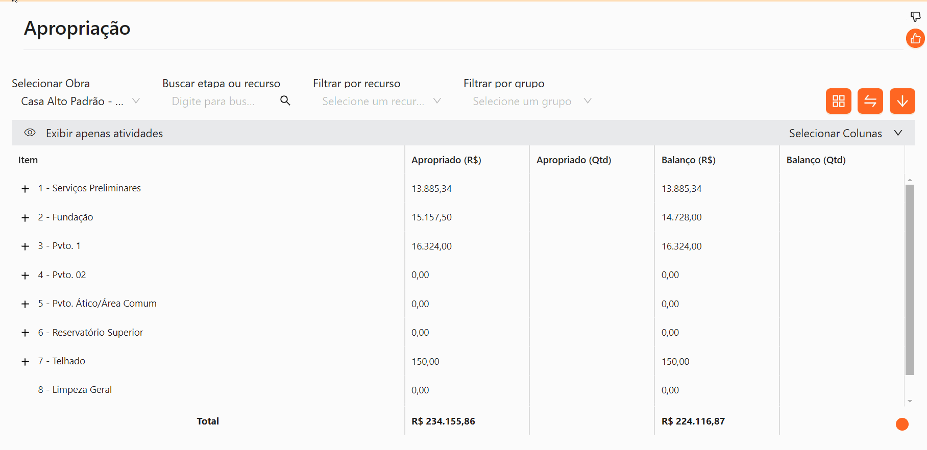Select the Limpeza Geral row

75,390
